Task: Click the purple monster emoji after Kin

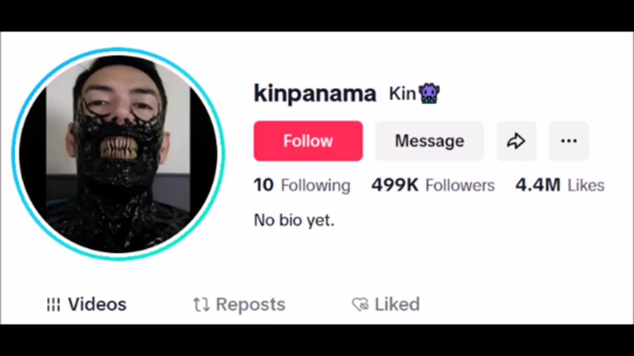Action: point(429,93)
